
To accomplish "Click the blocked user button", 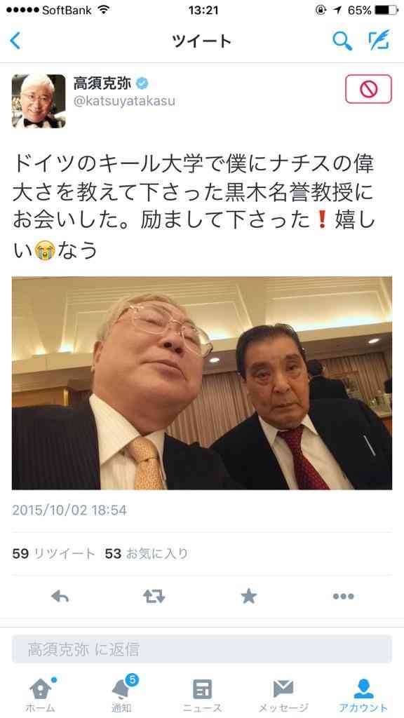I will coord(368,89).
